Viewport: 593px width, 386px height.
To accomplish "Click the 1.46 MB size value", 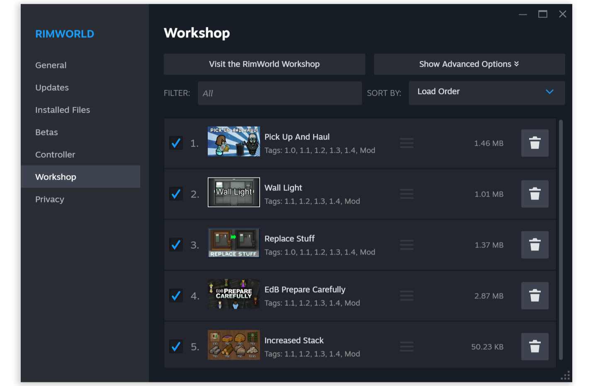I will [x=489, y=143].
